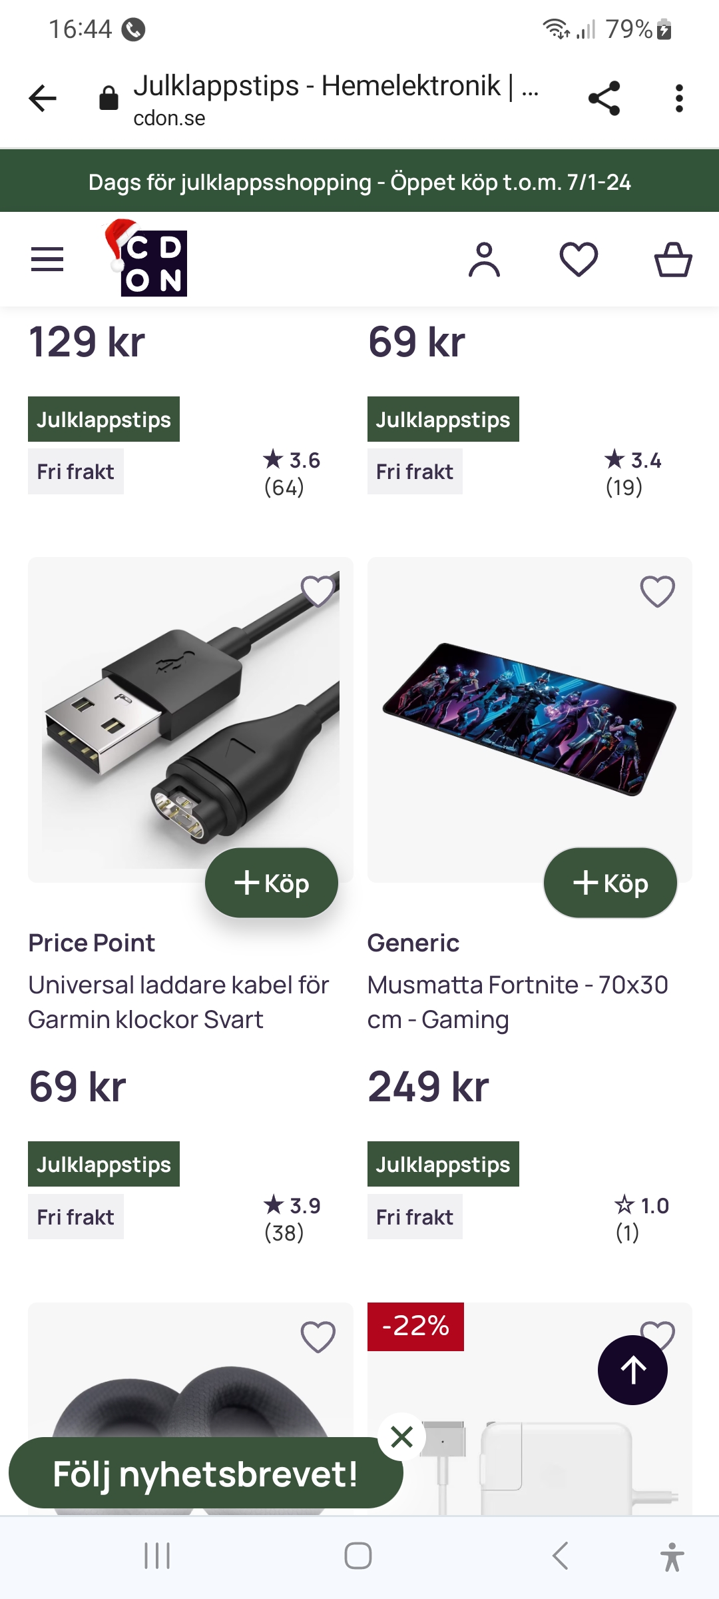The width and height of the screenshot is (719, 1599).
Task: Open Fortnite mouse mat product image
Action: click(x=529, y=720)
